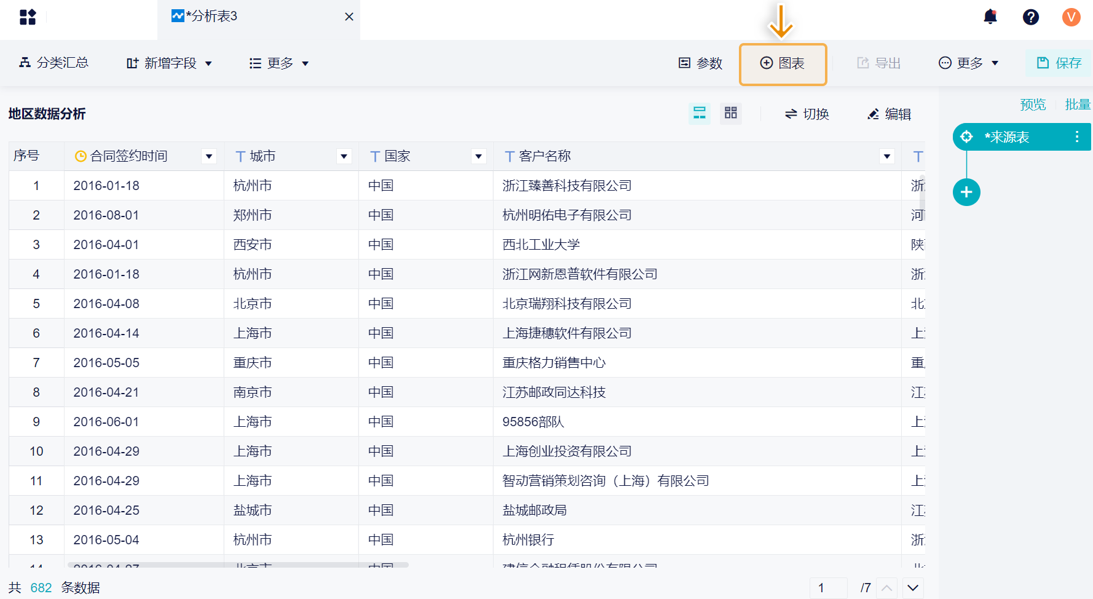
Task: Click date cell 2016-08-01
Action: [144, 215]
